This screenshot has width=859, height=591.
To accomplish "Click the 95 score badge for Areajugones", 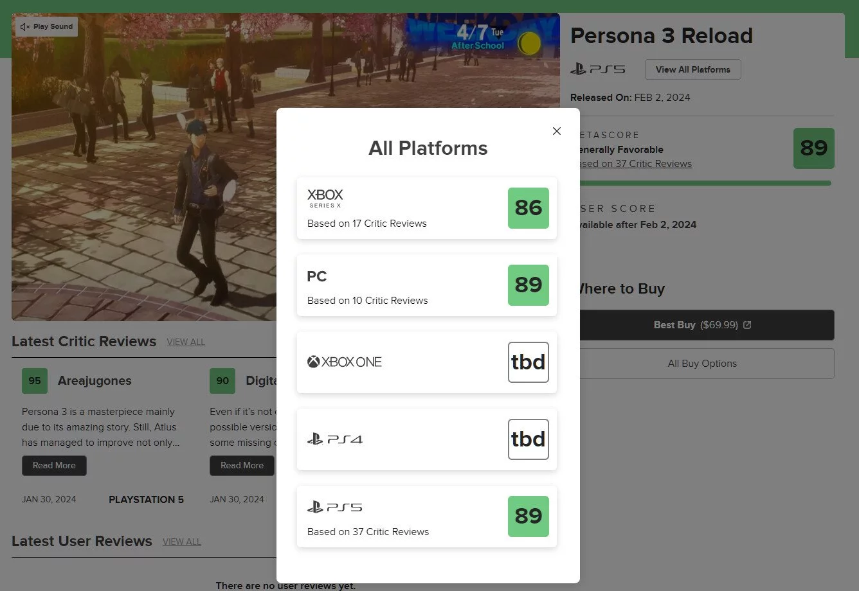I will click(35, 381).
